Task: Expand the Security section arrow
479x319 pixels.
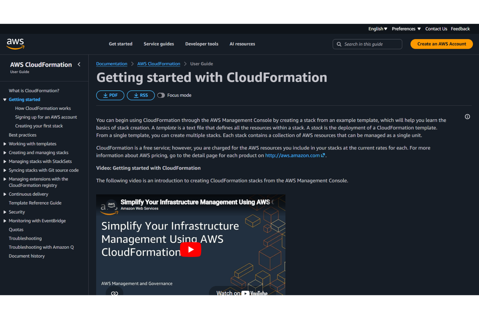Action: 5,212
